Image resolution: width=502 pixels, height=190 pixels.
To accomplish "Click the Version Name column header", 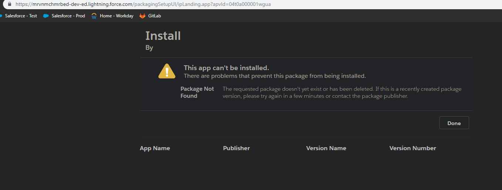I will [x=326, y=148].
